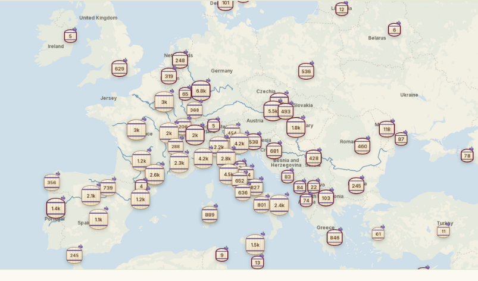The height and width of the screenshot is (281, 478).
Task: Click the 493 barrel near Slovakia
Action: tap(286, 111)
